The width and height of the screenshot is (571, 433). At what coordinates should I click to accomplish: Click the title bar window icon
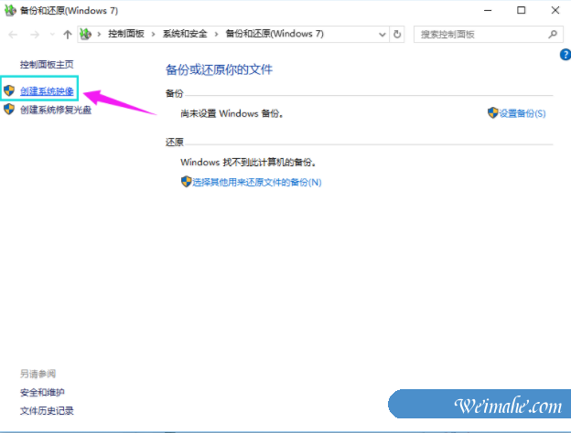[10, 10]
